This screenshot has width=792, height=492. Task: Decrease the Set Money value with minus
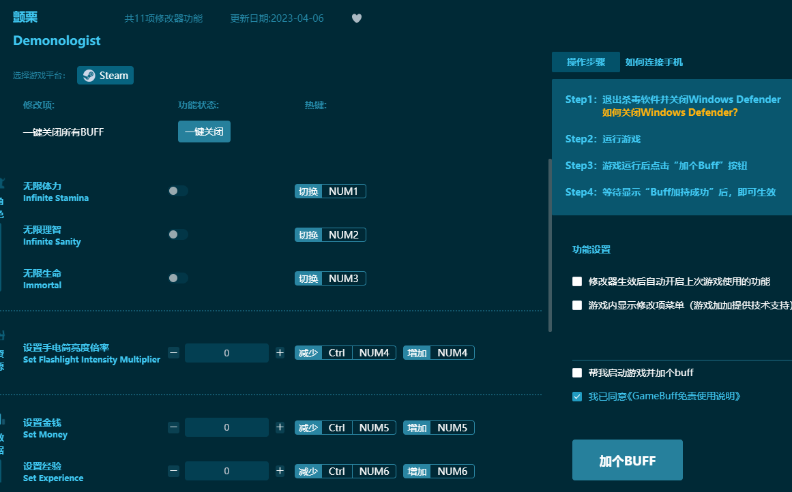pyautogui.click(x=173, y=427)
